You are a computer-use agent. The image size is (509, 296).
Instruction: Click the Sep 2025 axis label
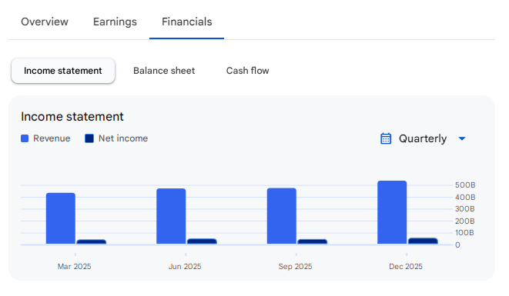tap(295, 267)
